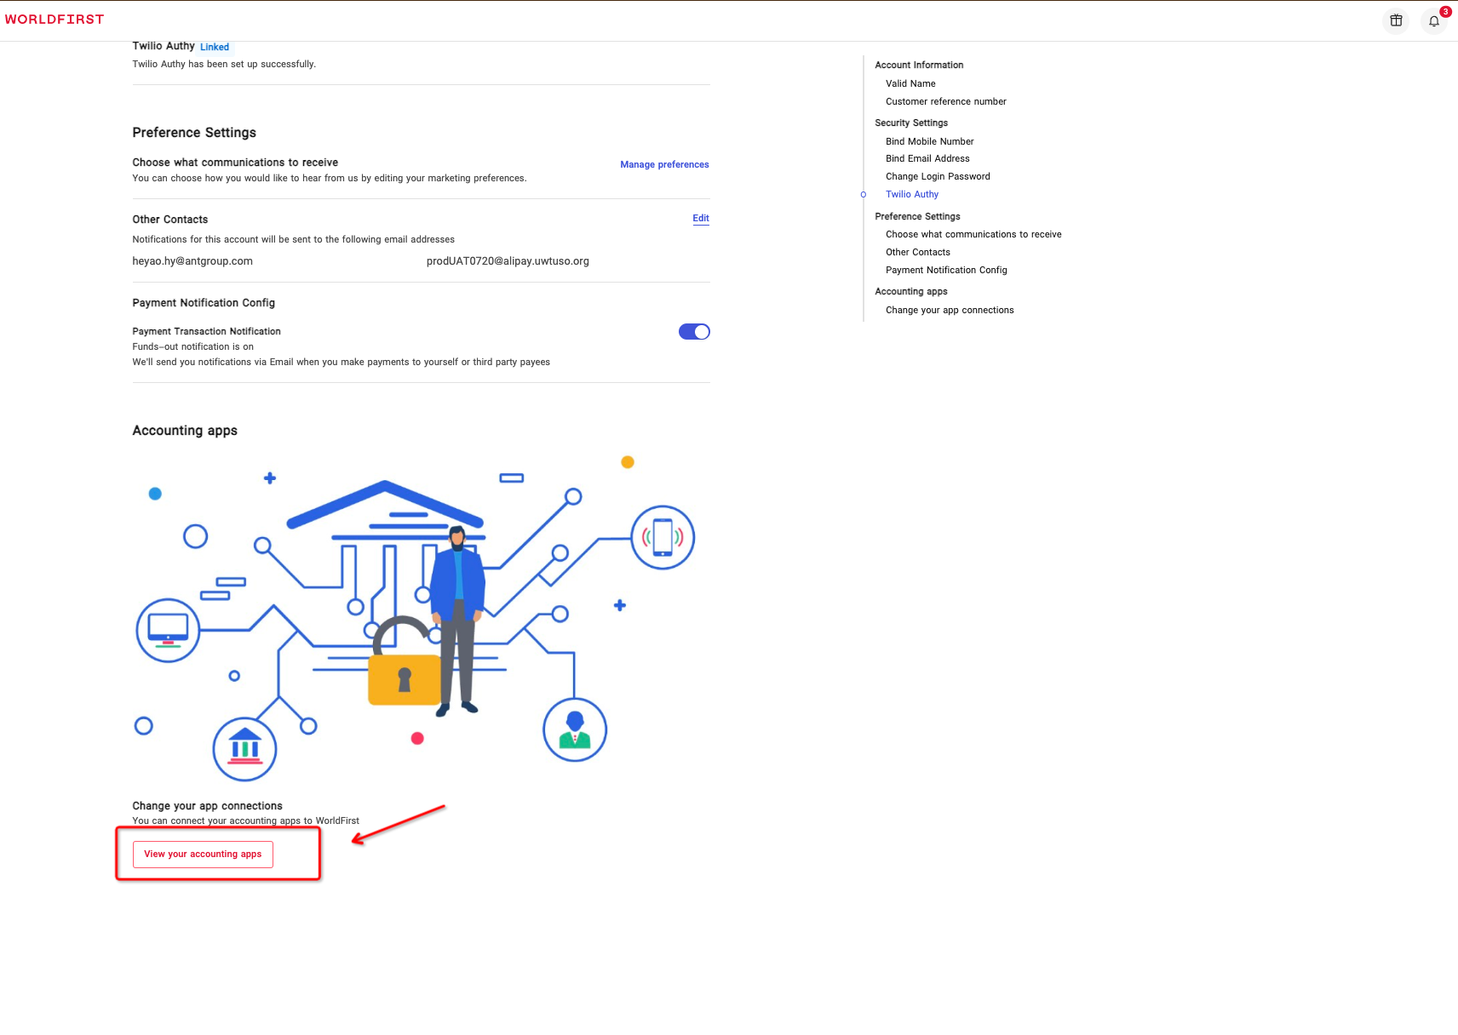Screen dimensions: 1458x1035
Task: Open the notifications bell
Action: 1434,20
